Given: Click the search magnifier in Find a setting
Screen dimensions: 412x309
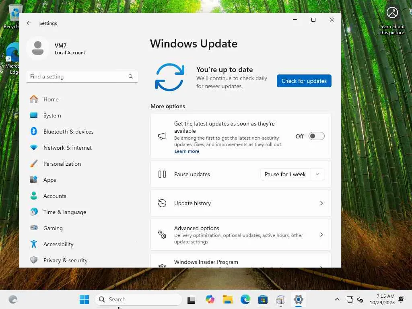Looking at the screenshot, I should (131, 76).
